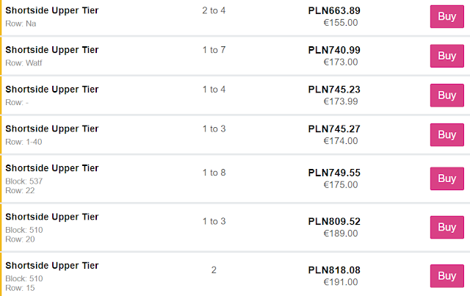The height and width of the screenshot is (296, 470).
Task: Click Buy for the PLN740.99 listing
Action: [447, 56]
